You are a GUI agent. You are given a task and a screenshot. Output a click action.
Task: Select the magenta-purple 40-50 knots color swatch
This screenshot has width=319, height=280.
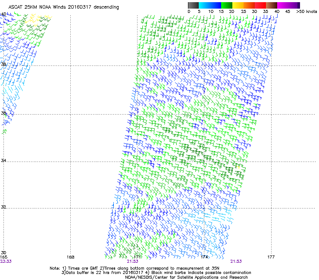(288, 5)
